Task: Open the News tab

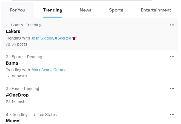Action: (x=86, y=10)
